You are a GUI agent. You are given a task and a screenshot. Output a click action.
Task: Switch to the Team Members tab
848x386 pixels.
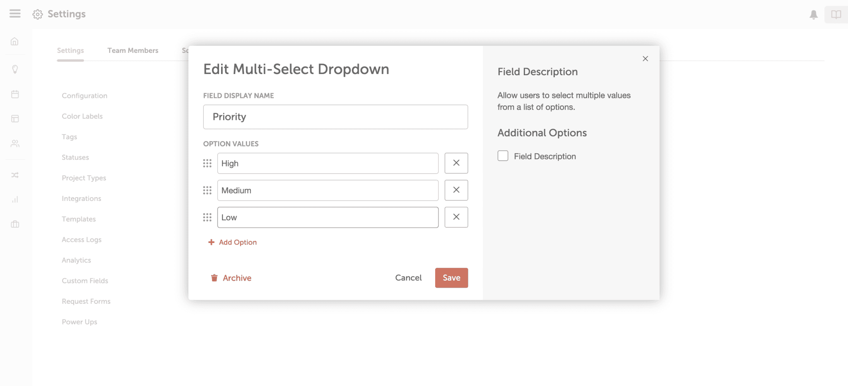[132, 50]
